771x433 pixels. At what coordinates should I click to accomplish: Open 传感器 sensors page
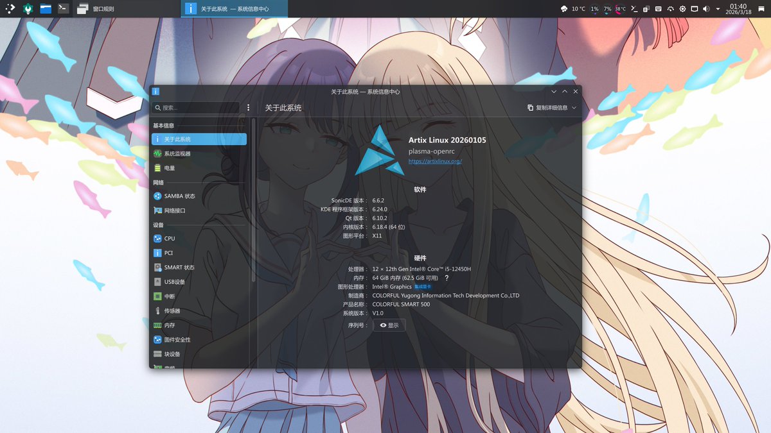point(199,310)
